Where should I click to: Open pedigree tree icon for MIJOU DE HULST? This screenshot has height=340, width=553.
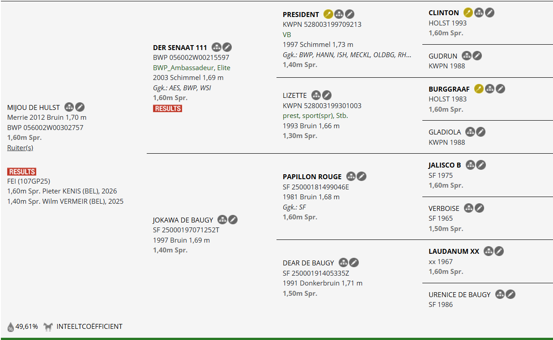[x=69, y=107]
